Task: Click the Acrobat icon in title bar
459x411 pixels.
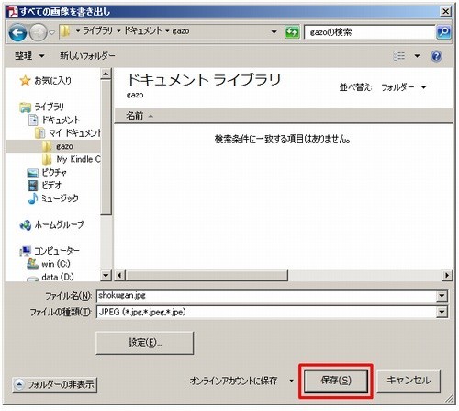Action: [13, 12]
